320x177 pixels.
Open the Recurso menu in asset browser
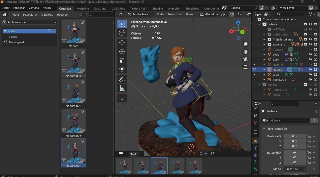pos(62,15)
